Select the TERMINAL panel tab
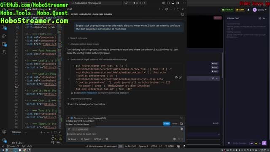The image size is (270, 152). (x=16, y=132)
